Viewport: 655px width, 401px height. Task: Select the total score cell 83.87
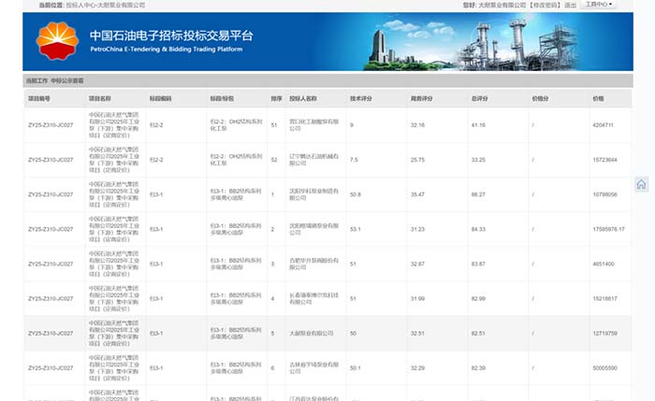478,264
